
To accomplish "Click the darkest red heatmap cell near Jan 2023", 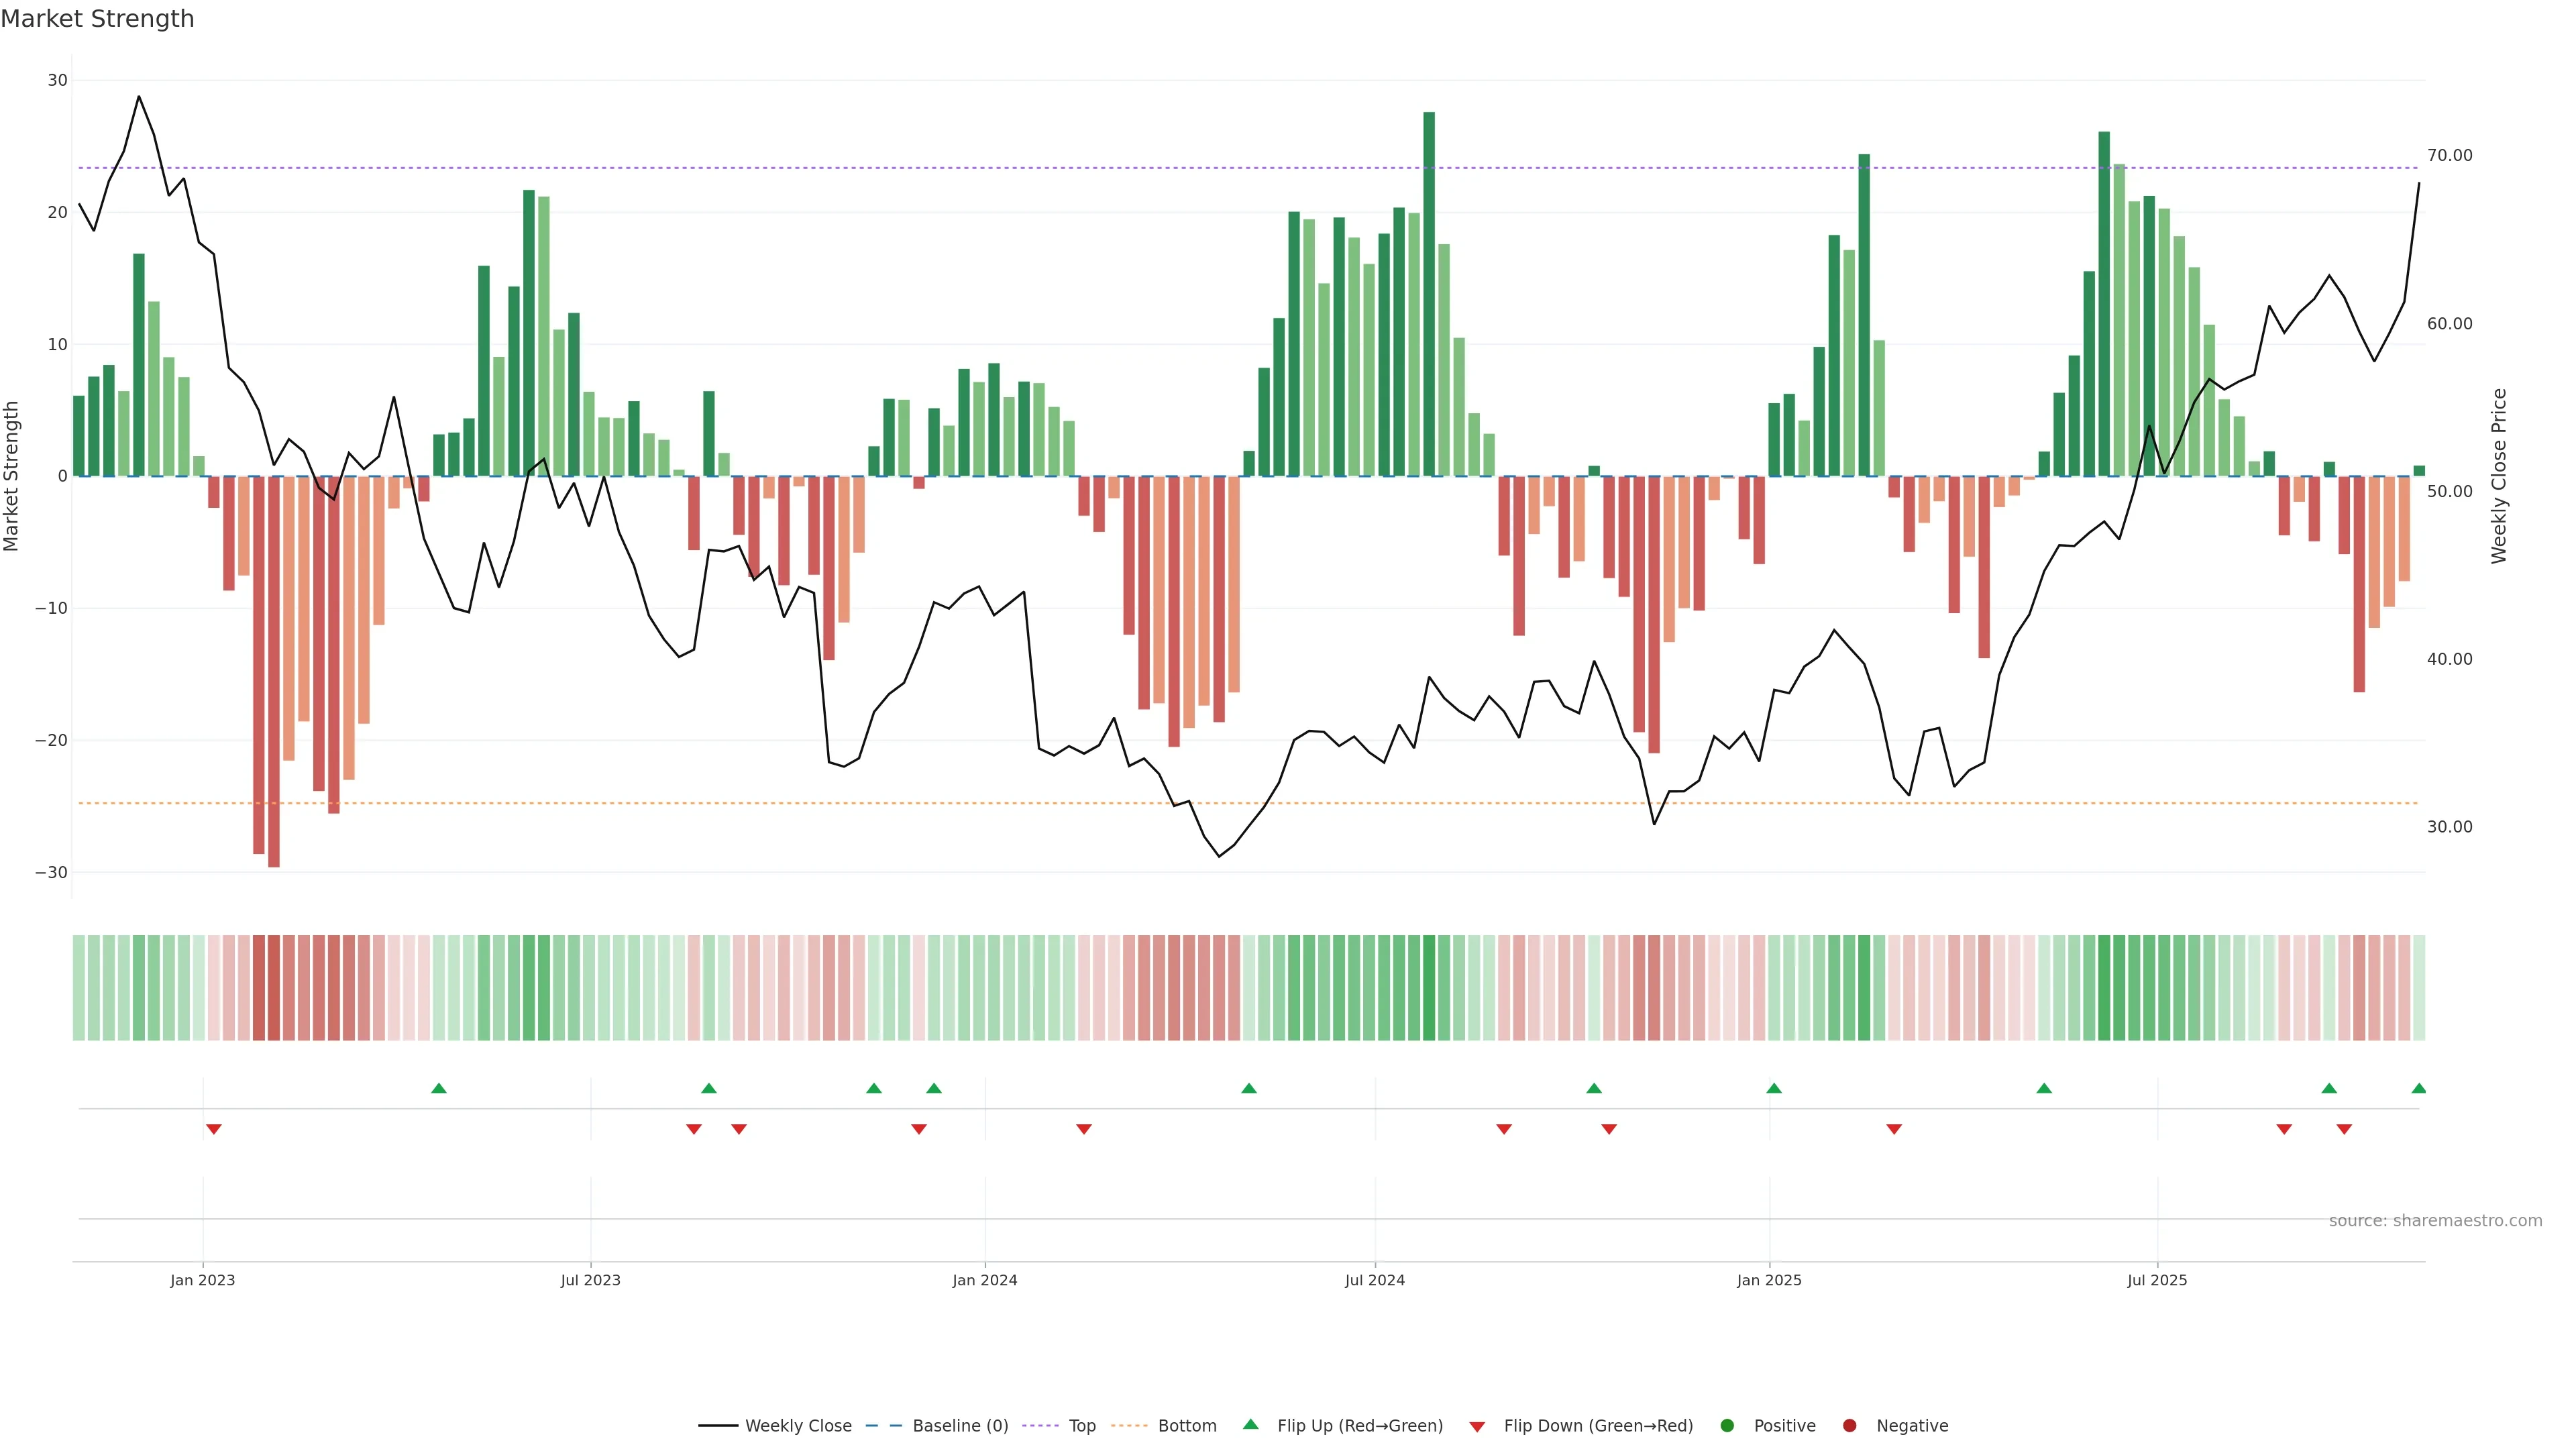I will pos(273,987).
